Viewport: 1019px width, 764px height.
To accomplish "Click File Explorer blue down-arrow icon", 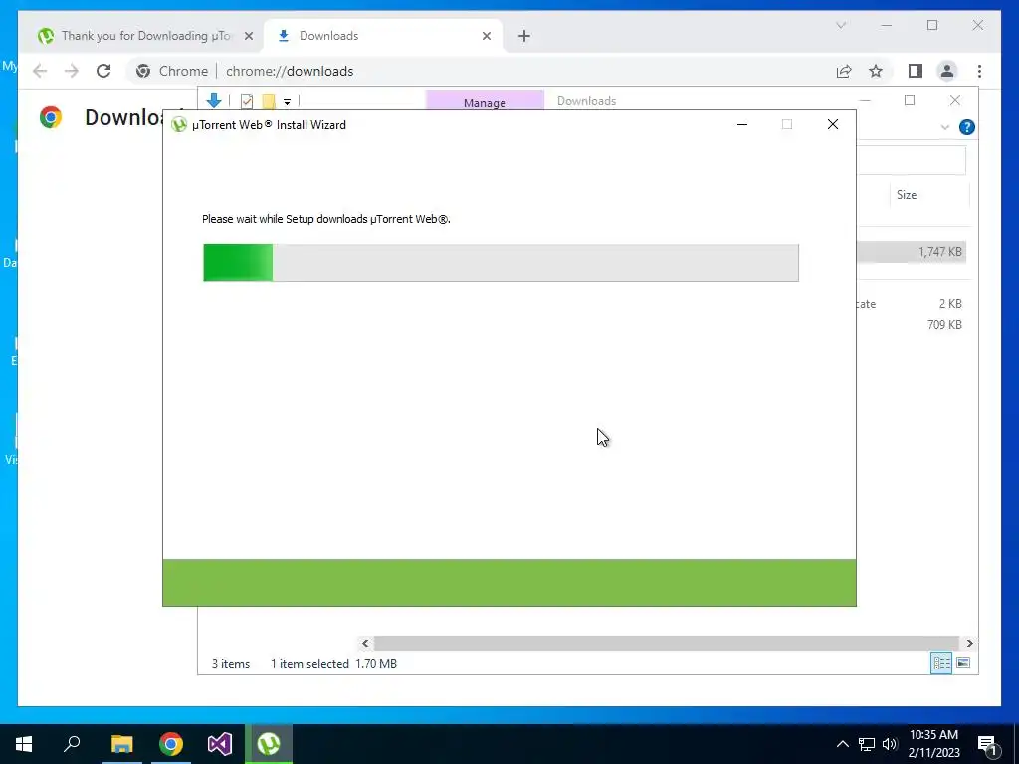I will (214, 100).
